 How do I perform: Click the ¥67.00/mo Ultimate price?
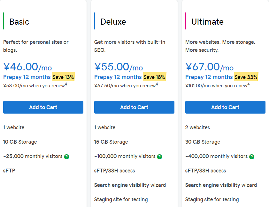[x=209, y=67]
